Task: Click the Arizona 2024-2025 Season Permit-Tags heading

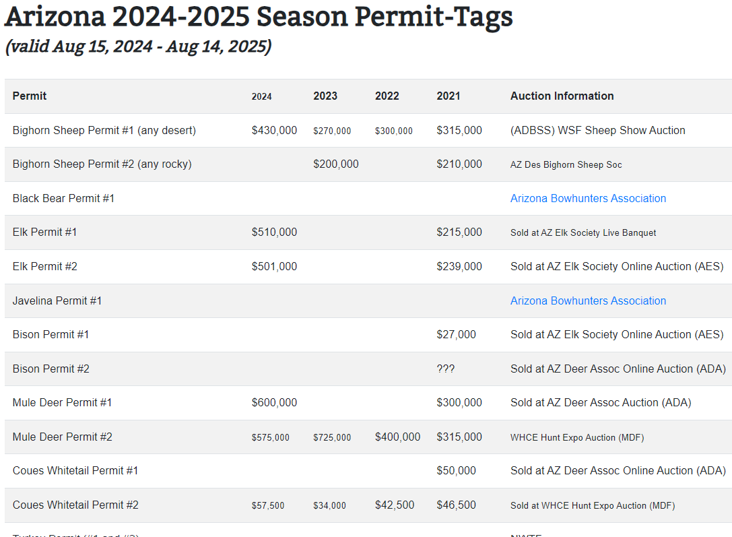Action: tap(259, 16)
